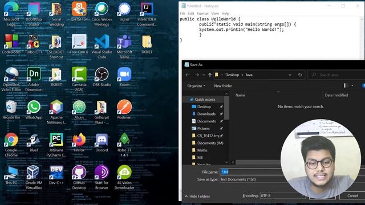
Task: Go back in Save As dialog
Action: tap(188, 75)
